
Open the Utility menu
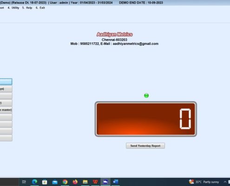tap(13, 8)
